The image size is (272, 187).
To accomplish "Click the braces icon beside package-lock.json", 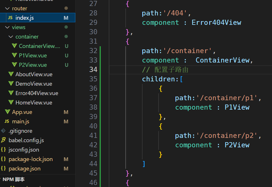I will tap(3, 159).
